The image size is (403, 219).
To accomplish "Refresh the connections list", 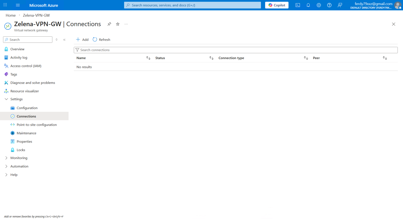I will coord(102,39).
